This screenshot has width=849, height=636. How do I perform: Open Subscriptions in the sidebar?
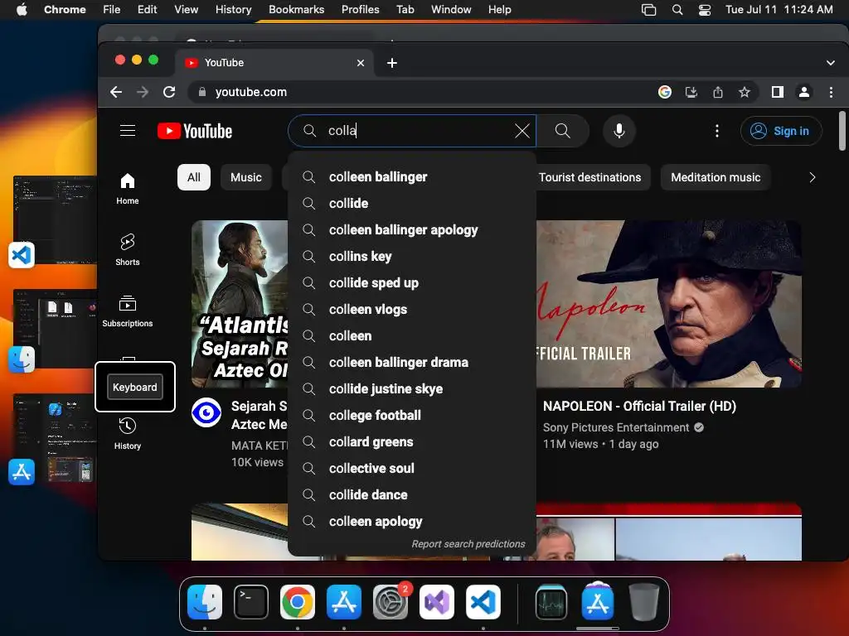(x=127, y=311)
